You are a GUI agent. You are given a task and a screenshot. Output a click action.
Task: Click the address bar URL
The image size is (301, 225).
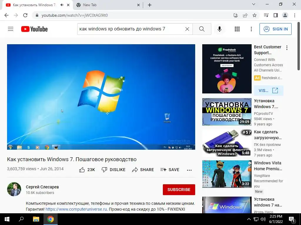(75, 15)
